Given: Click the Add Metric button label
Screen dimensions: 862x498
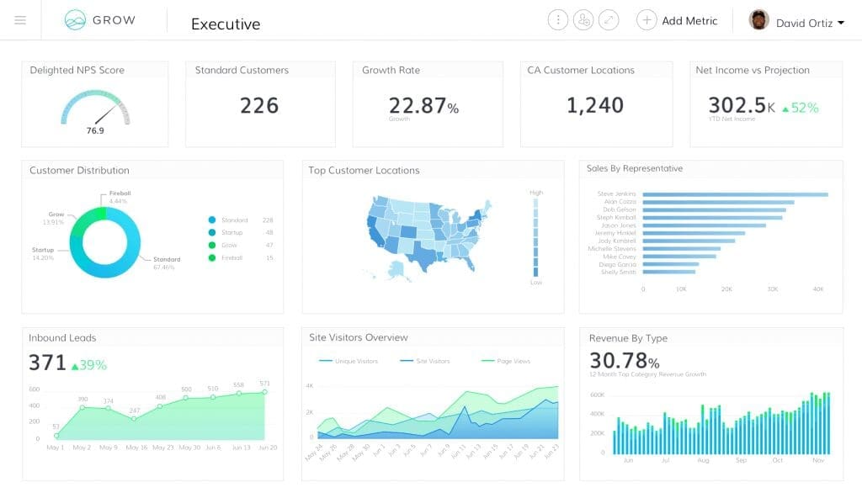Looking at the screenshot, I should [689, 21].
